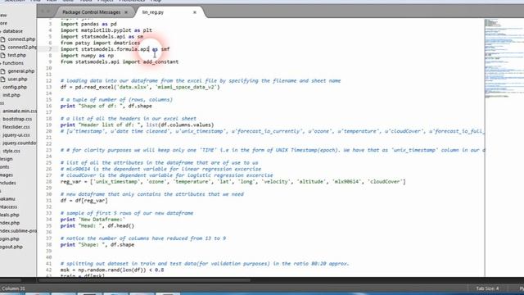524x295 pixels.
Task: Collapse the functions folder in sidebar
Action: 12,63
